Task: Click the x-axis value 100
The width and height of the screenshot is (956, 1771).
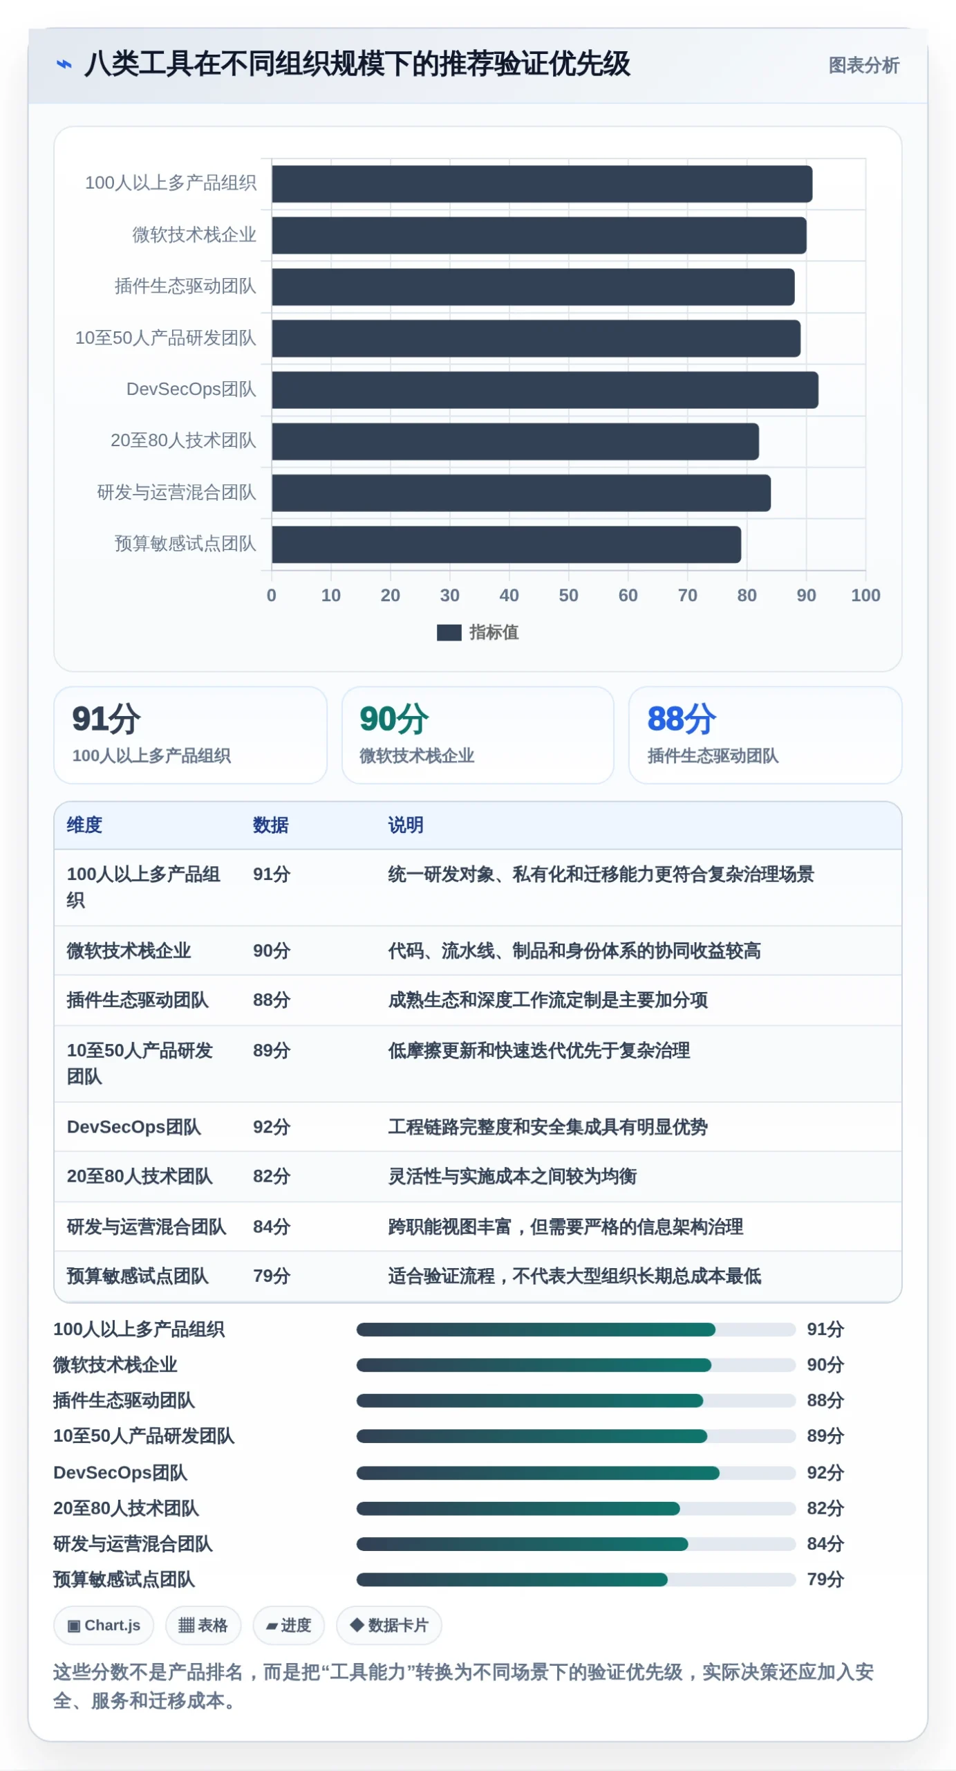Action: (865, 596)
